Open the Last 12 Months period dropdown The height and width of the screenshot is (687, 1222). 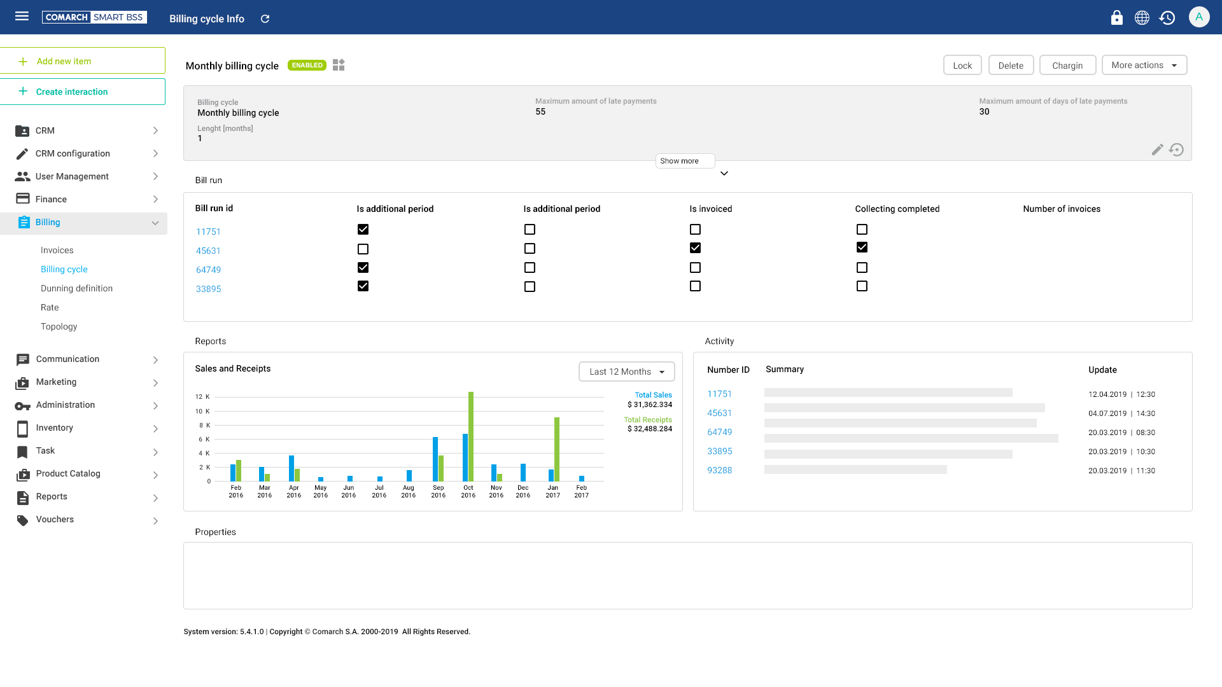[x=626, y=371]
